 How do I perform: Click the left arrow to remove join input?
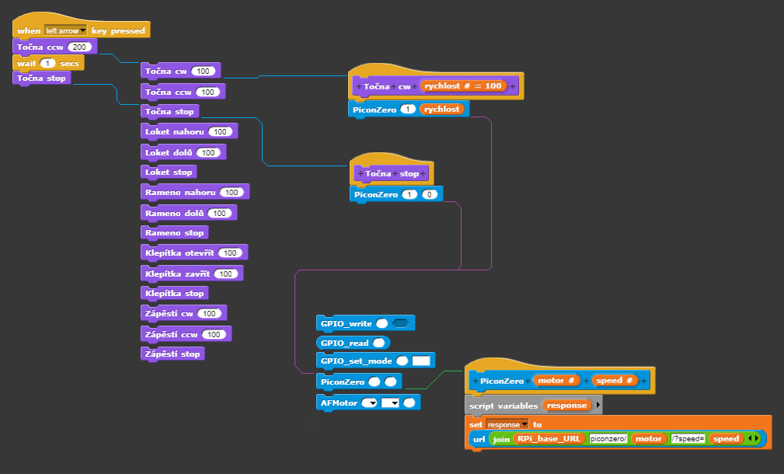(x=751, y=438)
